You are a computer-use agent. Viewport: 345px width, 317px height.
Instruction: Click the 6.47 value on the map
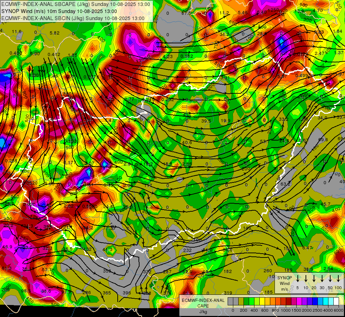pos(307,248)
